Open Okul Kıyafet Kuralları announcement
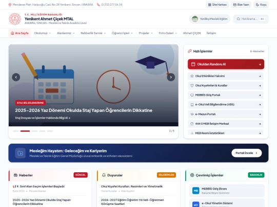277x207 pixels. [x=132, y=187]
